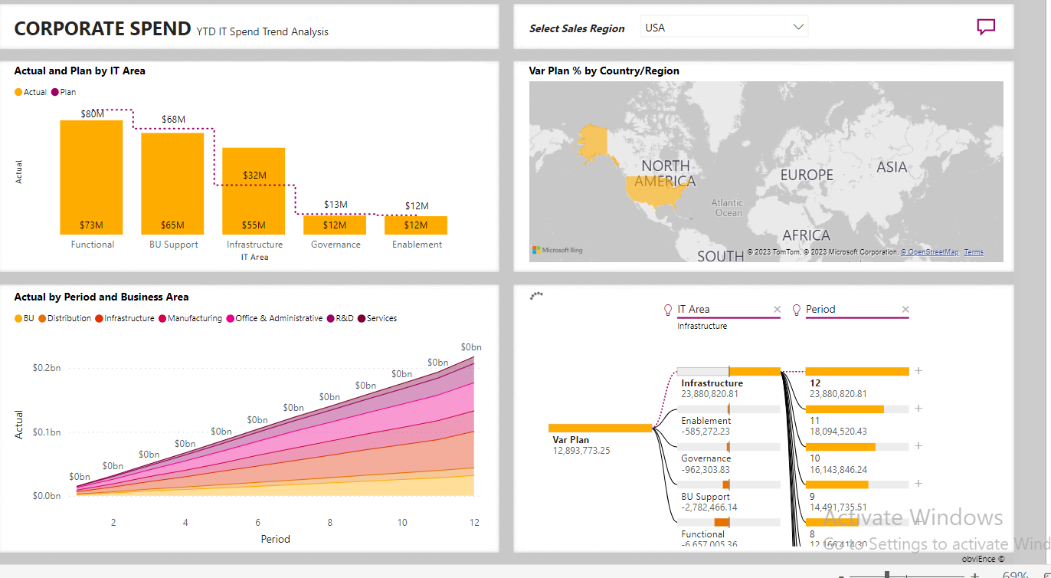The image size is (1051, 578).
Task: Click the lightbulb icon beside IT Area
Action: click(668, 310)
